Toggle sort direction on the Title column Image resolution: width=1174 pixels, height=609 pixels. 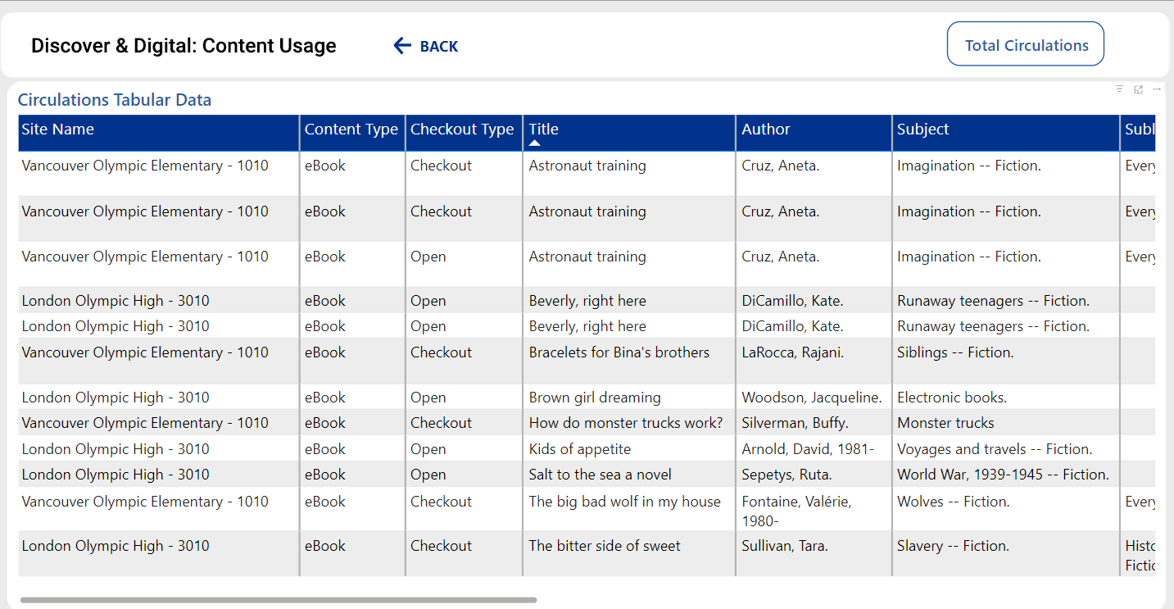(x=542, y=130)
